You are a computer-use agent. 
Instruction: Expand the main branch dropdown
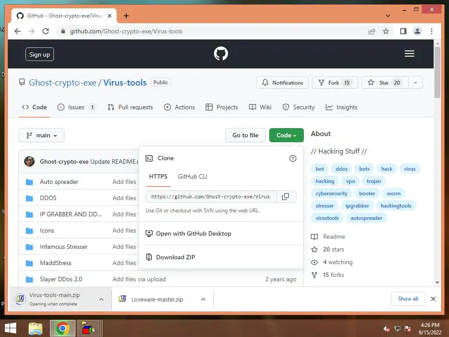pos(41,135)
